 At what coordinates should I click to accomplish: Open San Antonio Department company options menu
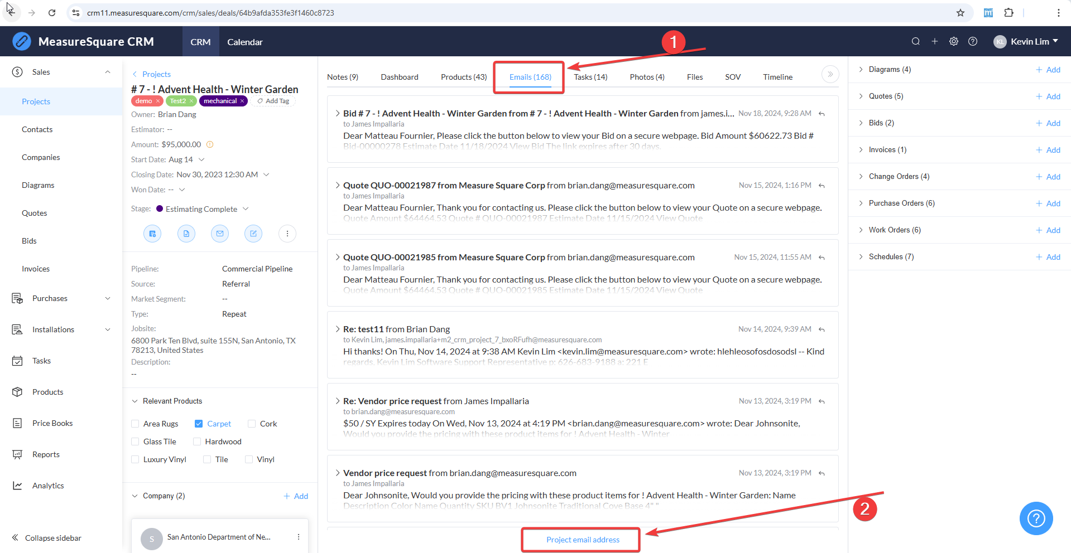pos(299,537)
